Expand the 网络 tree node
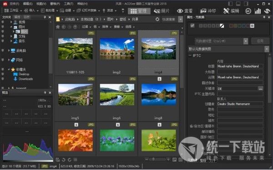The height and width of the screenshot is (170, 273). coord(9,60)
